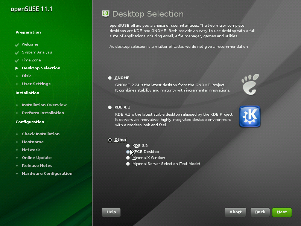Click the Installation section heading

click(27, 93)
